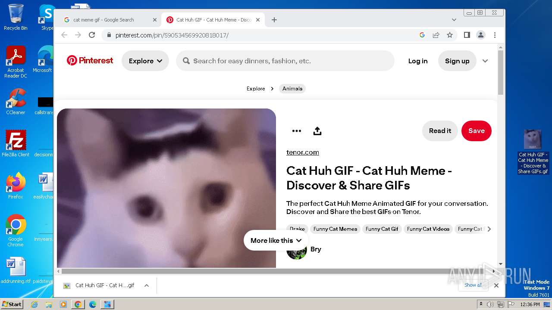552x310 pixels.
Task: Select the Funny Cat Memes tag
Action: click(x=335, y=229)
